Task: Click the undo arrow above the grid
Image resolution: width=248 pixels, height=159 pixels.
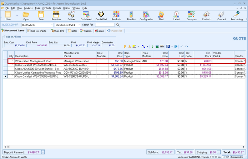Action: tap(182, 46)
